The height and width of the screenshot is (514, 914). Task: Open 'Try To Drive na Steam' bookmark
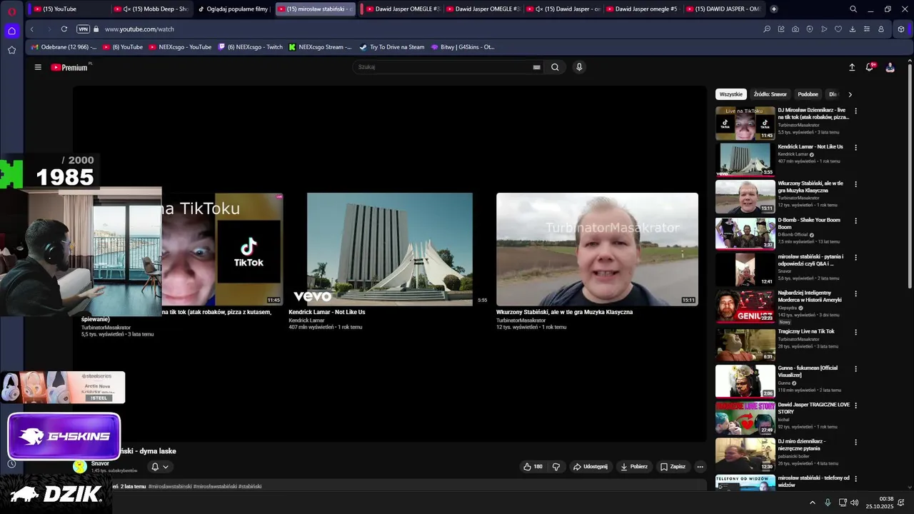391,47
